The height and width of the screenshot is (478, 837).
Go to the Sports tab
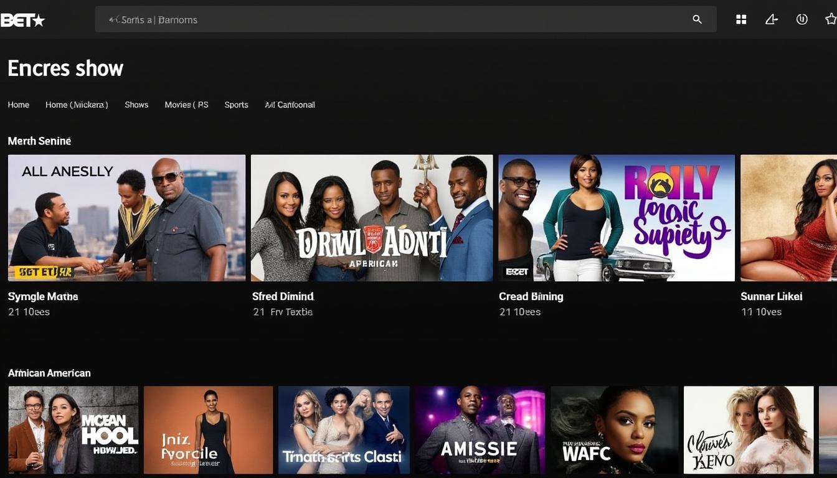tap(236, 105)
